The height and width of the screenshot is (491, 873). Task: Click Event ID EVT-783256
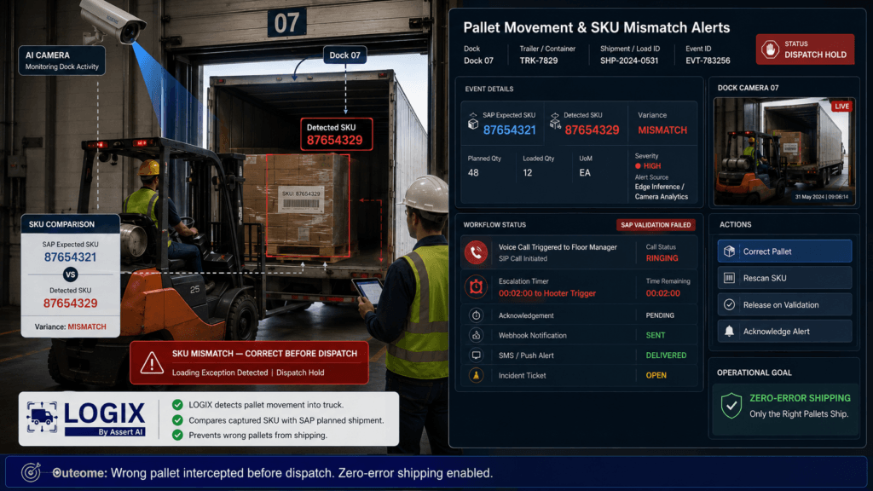[x=708, y=61]
